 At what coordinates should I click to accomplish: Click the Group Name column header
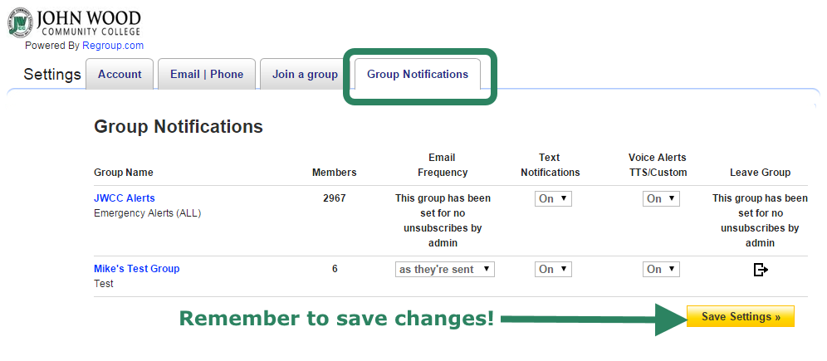[124, 173]
